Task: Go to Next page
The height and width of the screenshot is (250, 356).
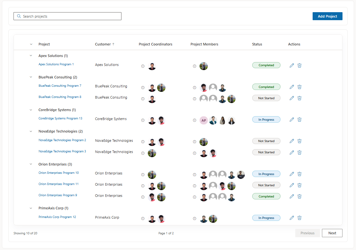Action: [332, 233]
